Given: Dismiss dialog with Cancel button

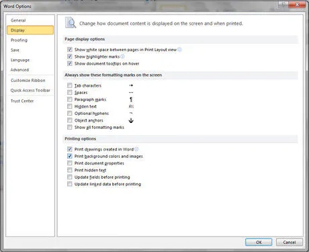Looking at the screenshot, I should pos(290,242).
